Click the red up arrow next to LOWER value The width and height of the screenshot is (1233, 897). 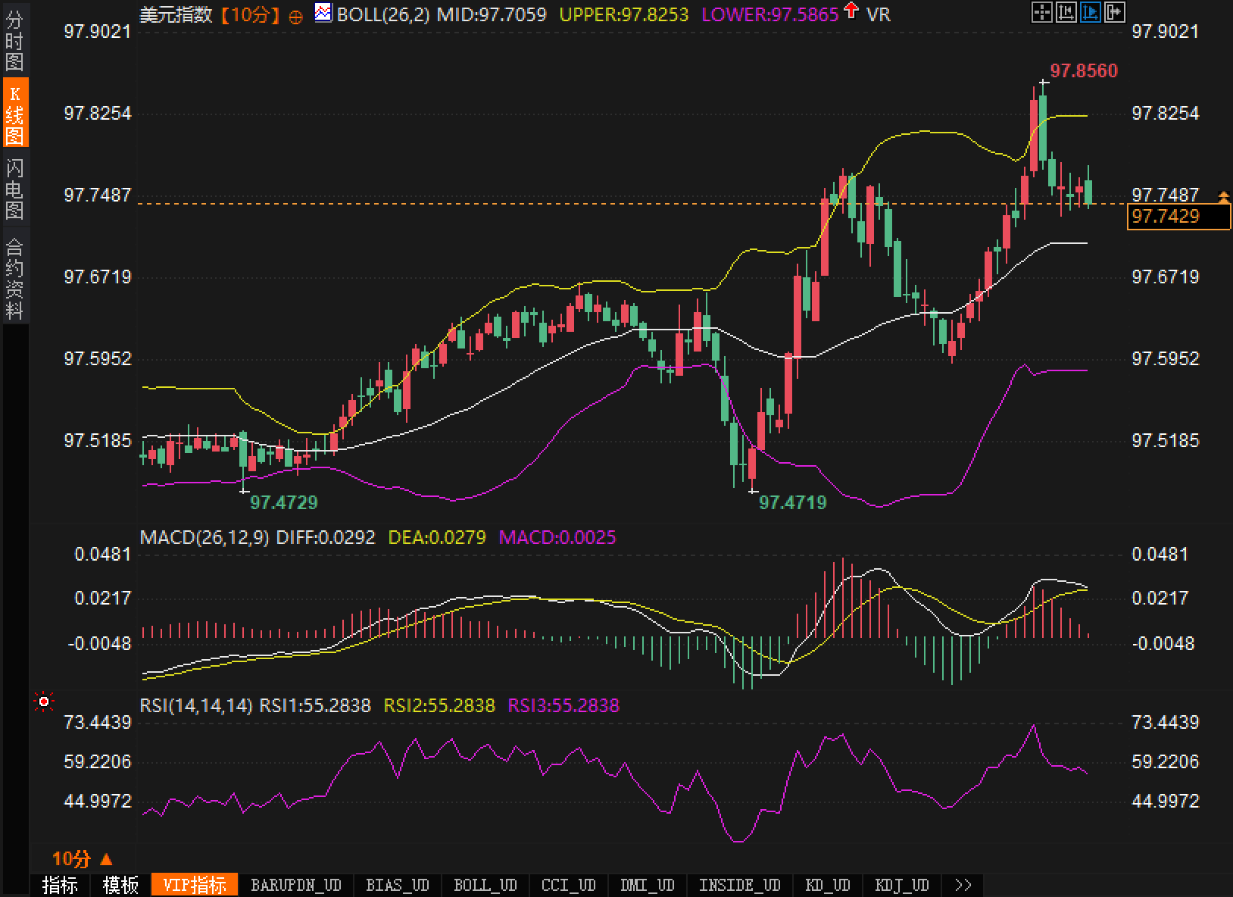point(852,11)
